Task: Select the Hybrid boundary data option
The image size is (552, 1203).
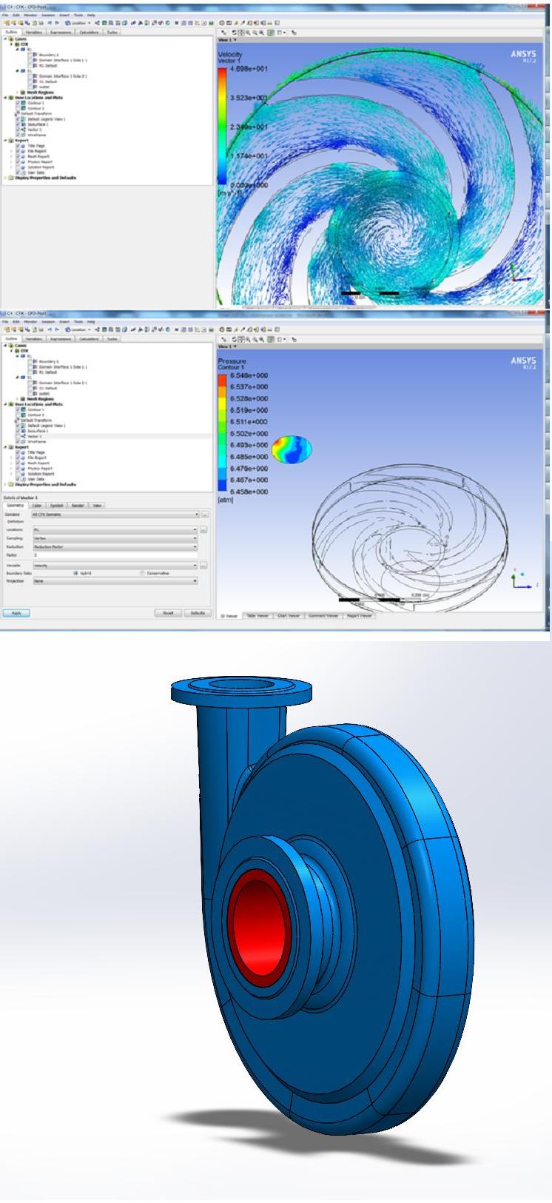Action: click(75, 573)
